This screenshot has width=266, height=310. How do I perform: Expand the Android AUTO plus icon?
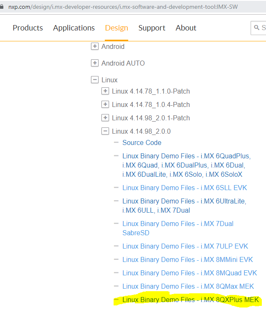(95, 63)
